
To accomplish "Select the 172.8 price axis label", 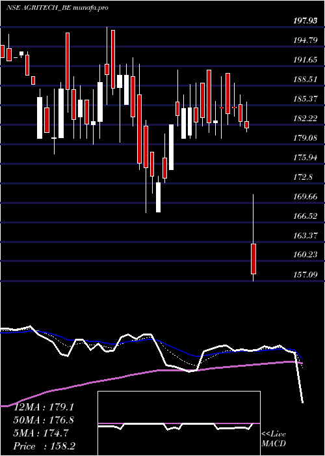I will coord(303,177).
